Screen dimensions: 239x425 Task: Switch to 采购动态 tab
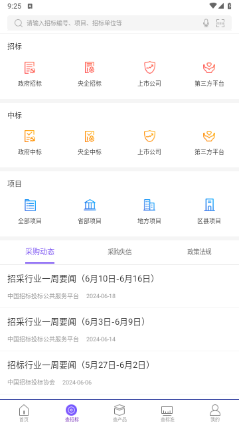click(40, 252)
